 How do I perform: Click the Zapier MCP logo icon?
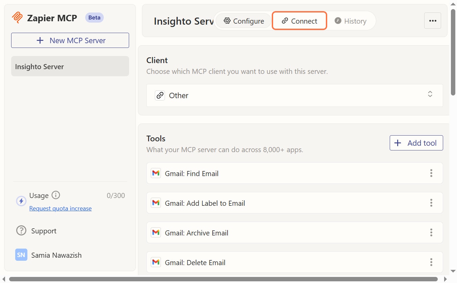click(x=17, y=18)
